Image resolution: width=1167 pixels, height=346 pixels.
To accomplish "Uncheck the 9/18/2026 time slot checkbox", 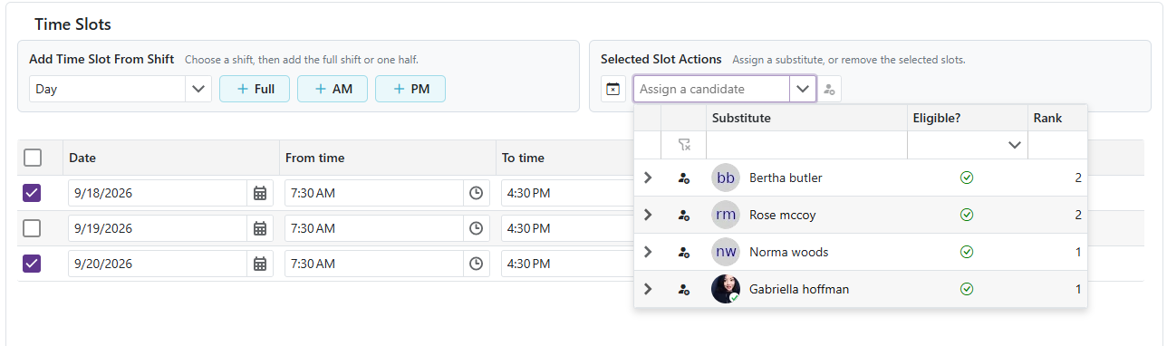I will [x=33, y=193].
